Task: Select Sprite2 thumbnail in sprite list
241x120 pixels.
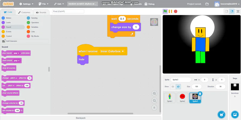Action: click(x=182, y=98)
